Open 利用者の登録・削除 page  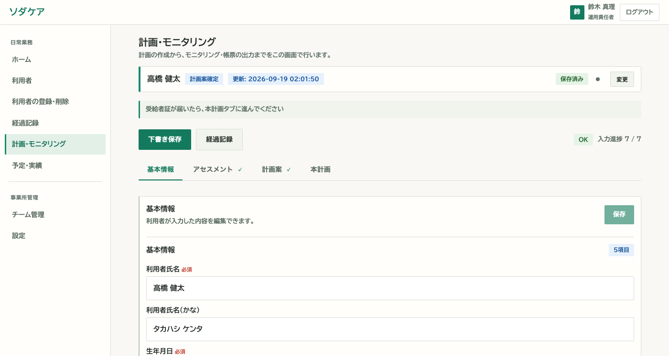point(55,102)
